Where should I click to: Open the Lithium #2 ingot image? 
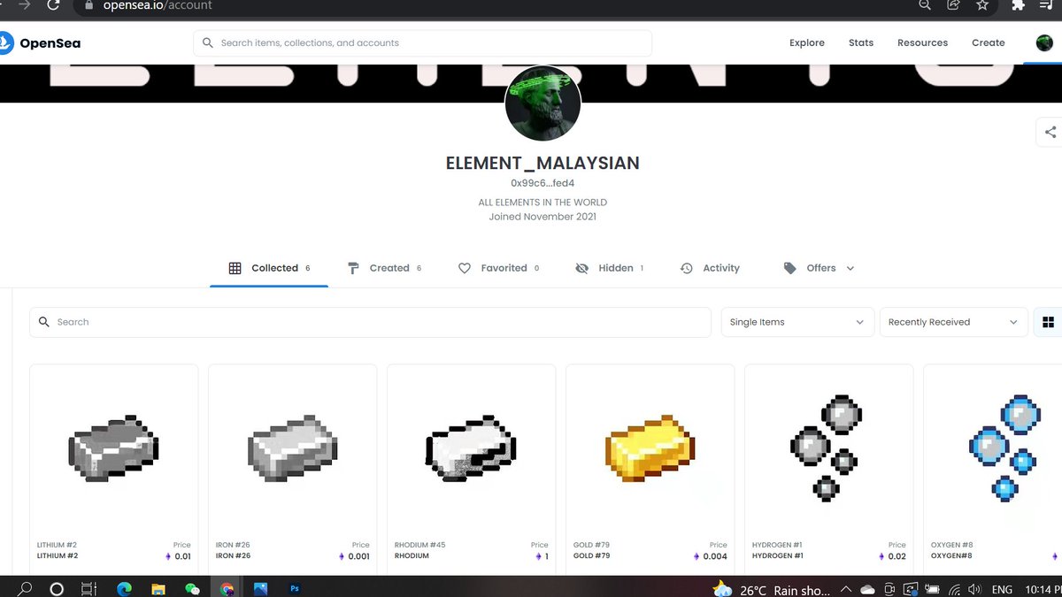click(x=113, y=448)
